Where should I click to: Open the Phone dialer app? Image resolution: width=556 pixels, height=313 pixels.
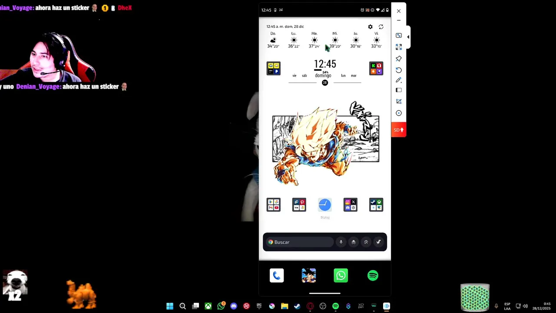277,276
